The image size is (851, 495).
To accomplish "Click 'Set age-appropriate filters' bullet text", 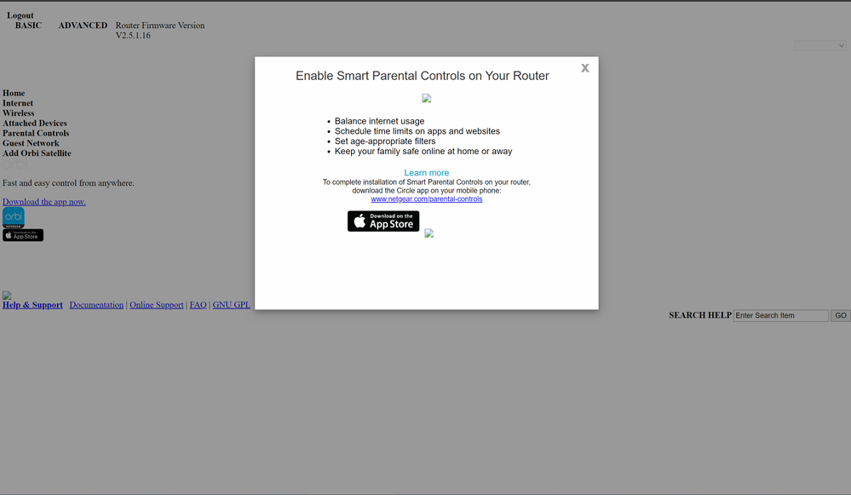I will (x=385, y=141).
